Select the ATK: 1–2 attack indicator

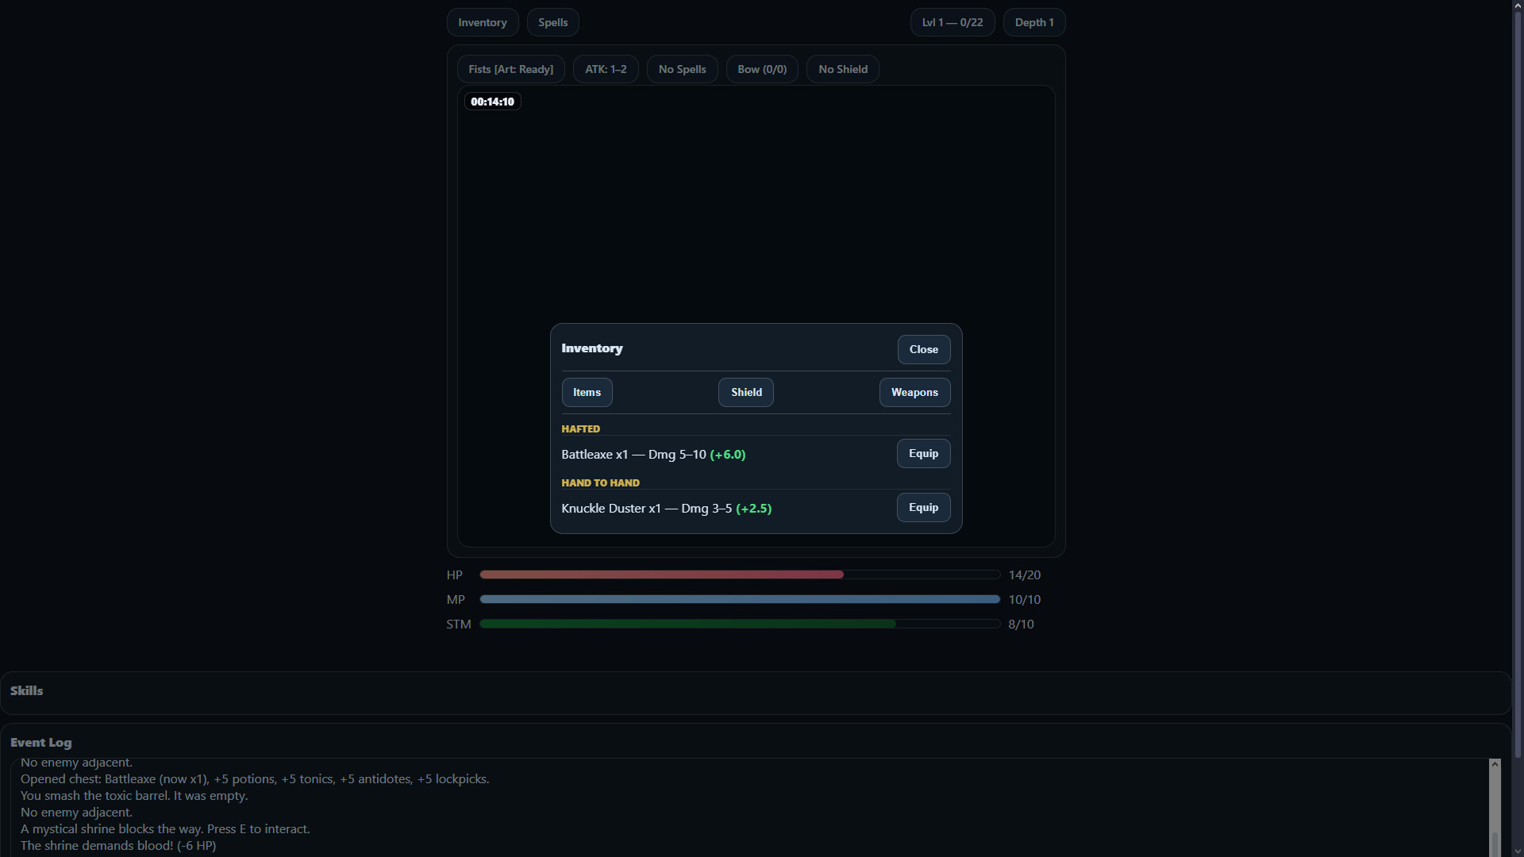point(606,69)
